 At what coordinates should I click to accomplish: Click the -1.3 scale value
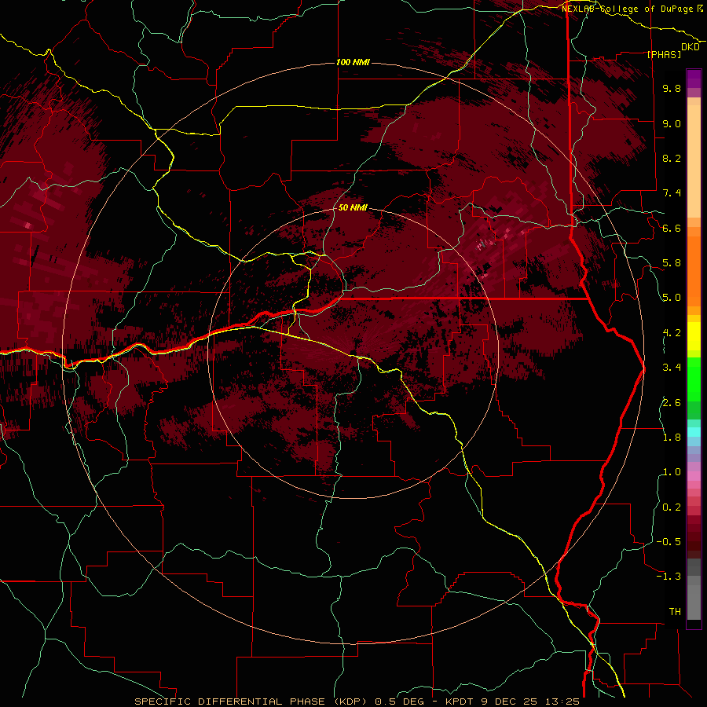coord(669,577)
